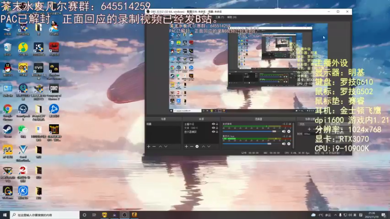The width and height of the screenshot is (390, 219).
Task: Move scene up in Scenes panel
Action: tap(160, 146)
